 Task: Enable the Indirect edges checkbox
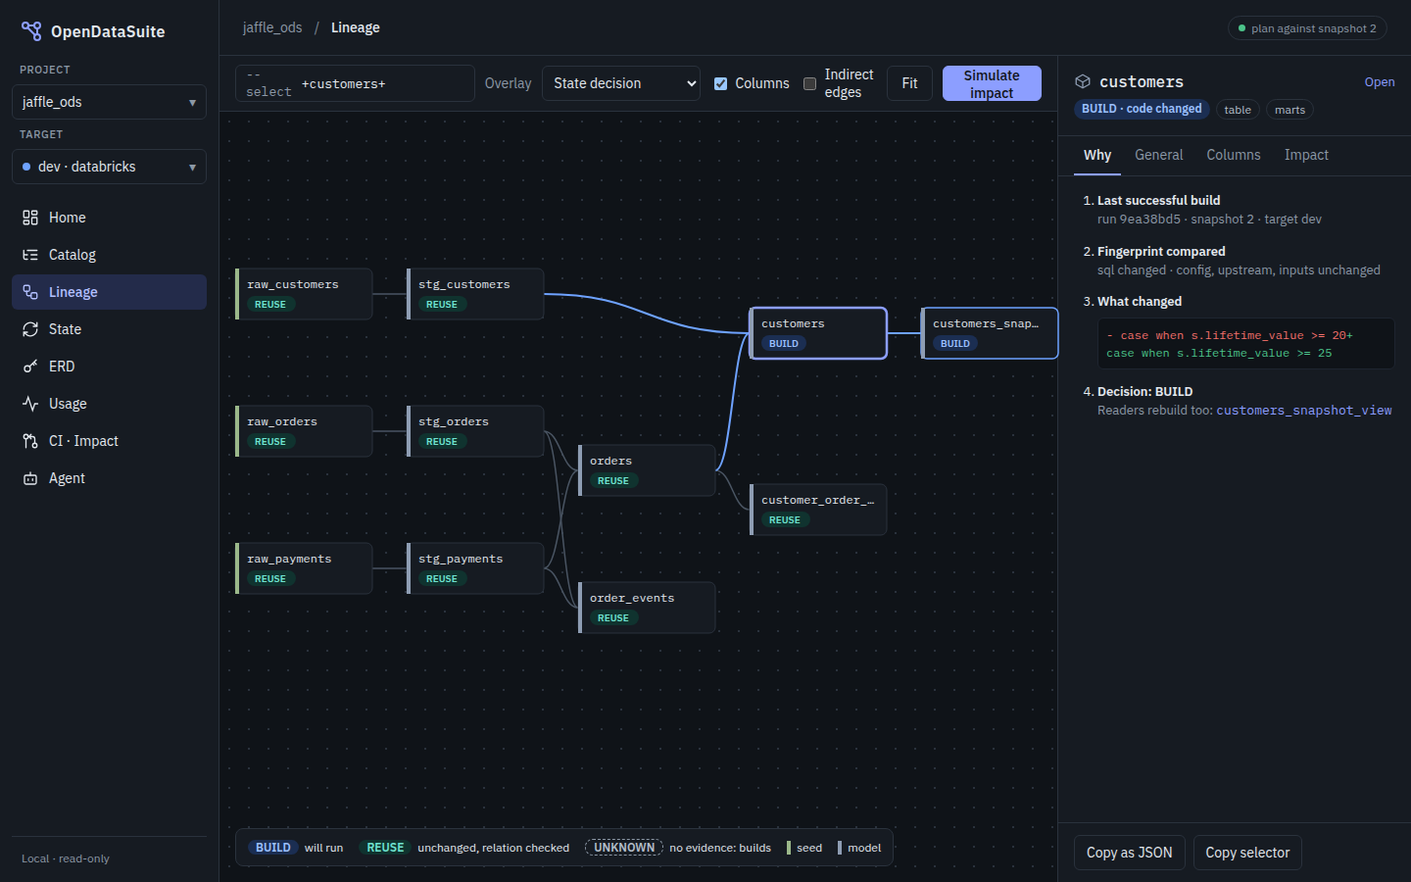[x=809, y=83]
